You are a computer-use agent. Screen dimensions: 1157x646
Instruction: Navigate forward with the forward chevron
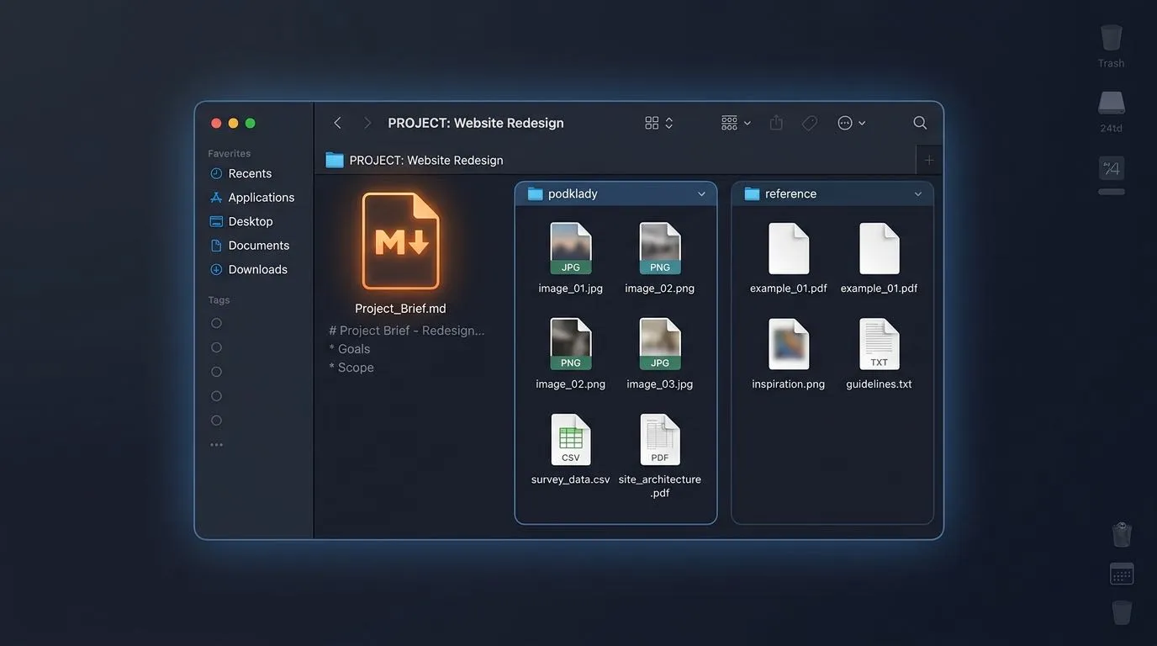point(367,123)
